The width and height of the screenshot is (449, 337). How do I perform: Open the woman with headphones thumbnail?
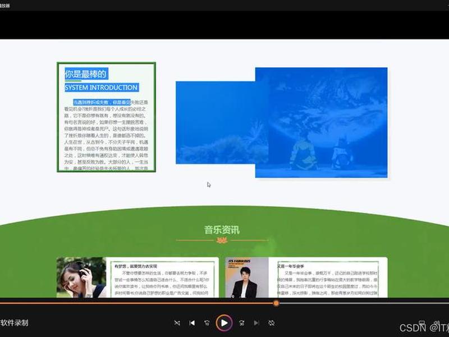[81, 277]
